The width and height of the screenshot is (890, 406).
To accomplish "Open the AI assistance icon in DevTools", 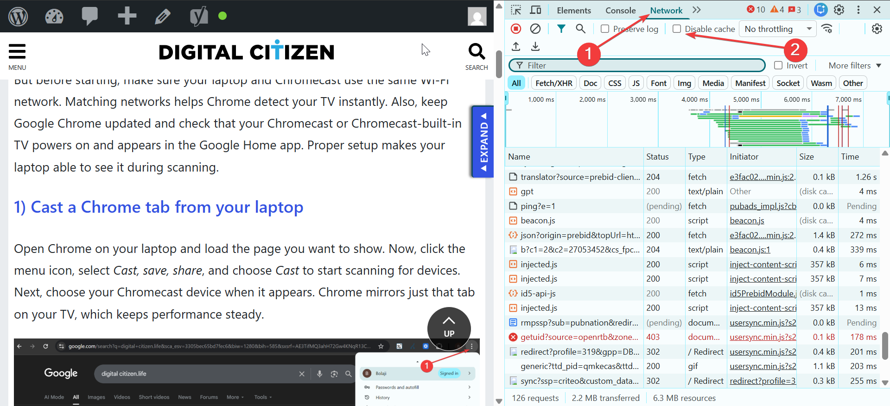I will (x=821, y=10).
